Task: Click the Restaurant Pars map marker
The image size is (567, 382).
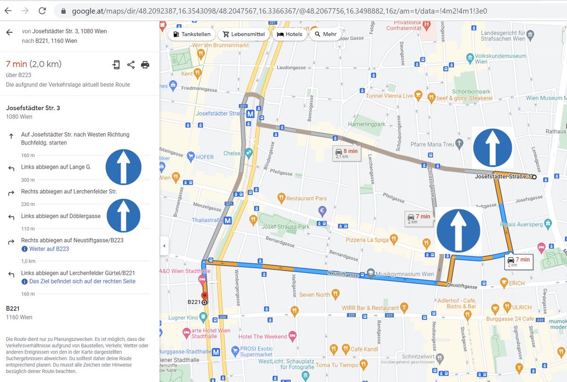Action: pos(281,198)
